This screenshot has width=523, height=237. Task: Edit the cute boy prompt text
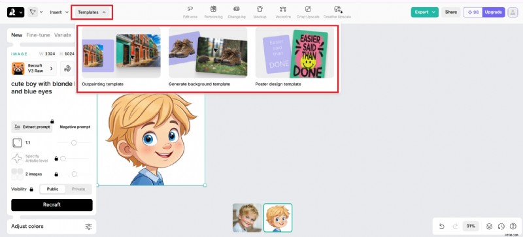(42, 87)
